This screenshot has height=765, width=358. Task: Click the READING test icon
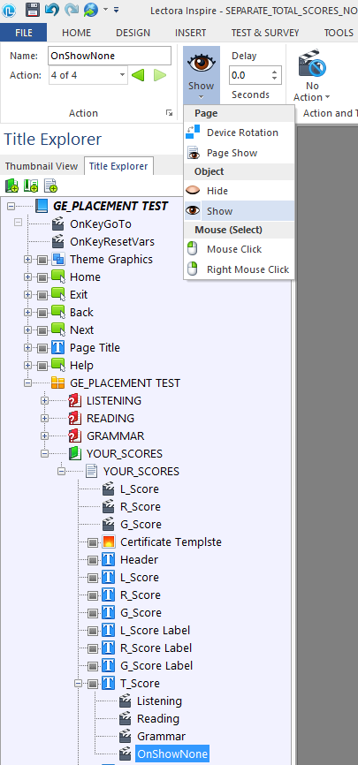coord(75,419)
